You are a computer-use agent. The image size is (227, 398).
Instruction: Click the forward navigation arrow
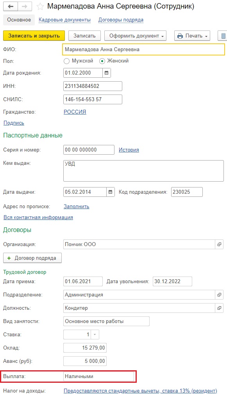(25, 6)
